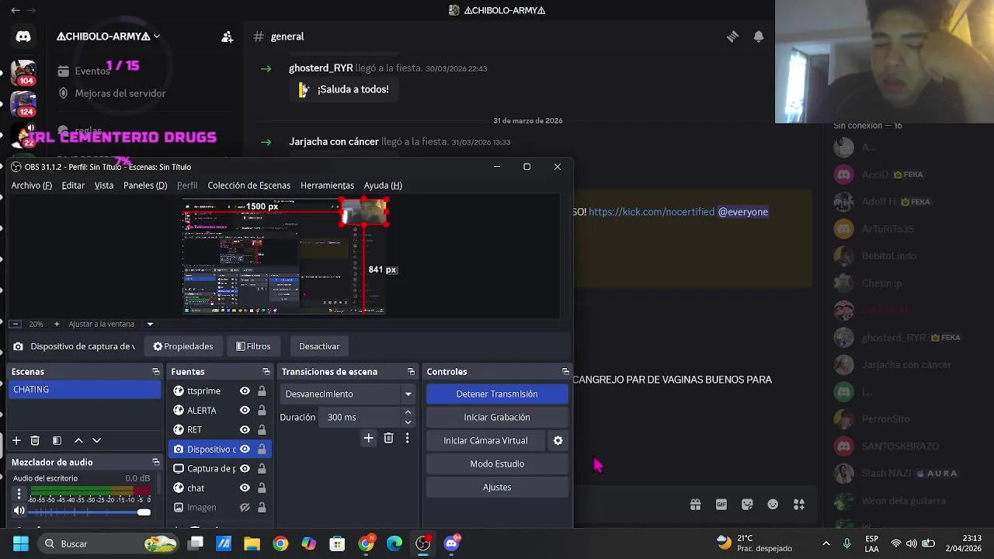Click Iniciar Cámara Virtual button
Image resolution: width=994 pixels, height=559 pixels.
click(x=485, y=440)
